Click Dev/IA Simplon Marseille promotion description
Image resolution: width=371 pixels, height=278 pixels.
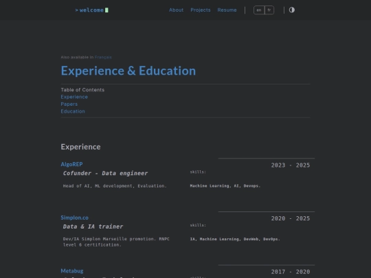tap(116, 242)
